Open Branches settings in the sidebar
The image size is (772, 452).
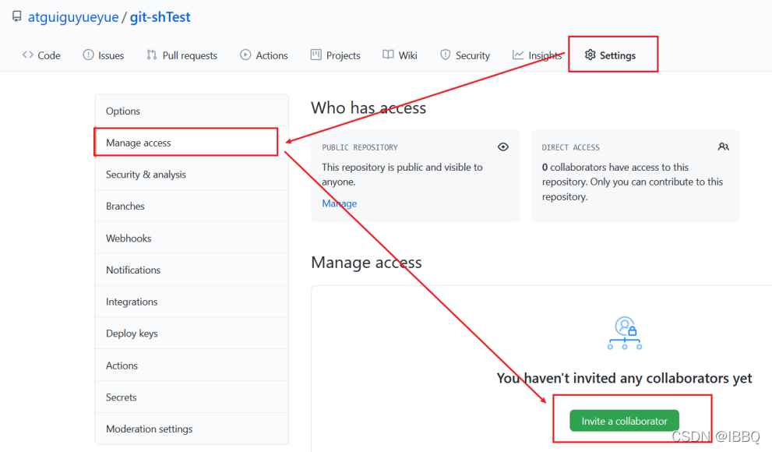pos(192,206)
